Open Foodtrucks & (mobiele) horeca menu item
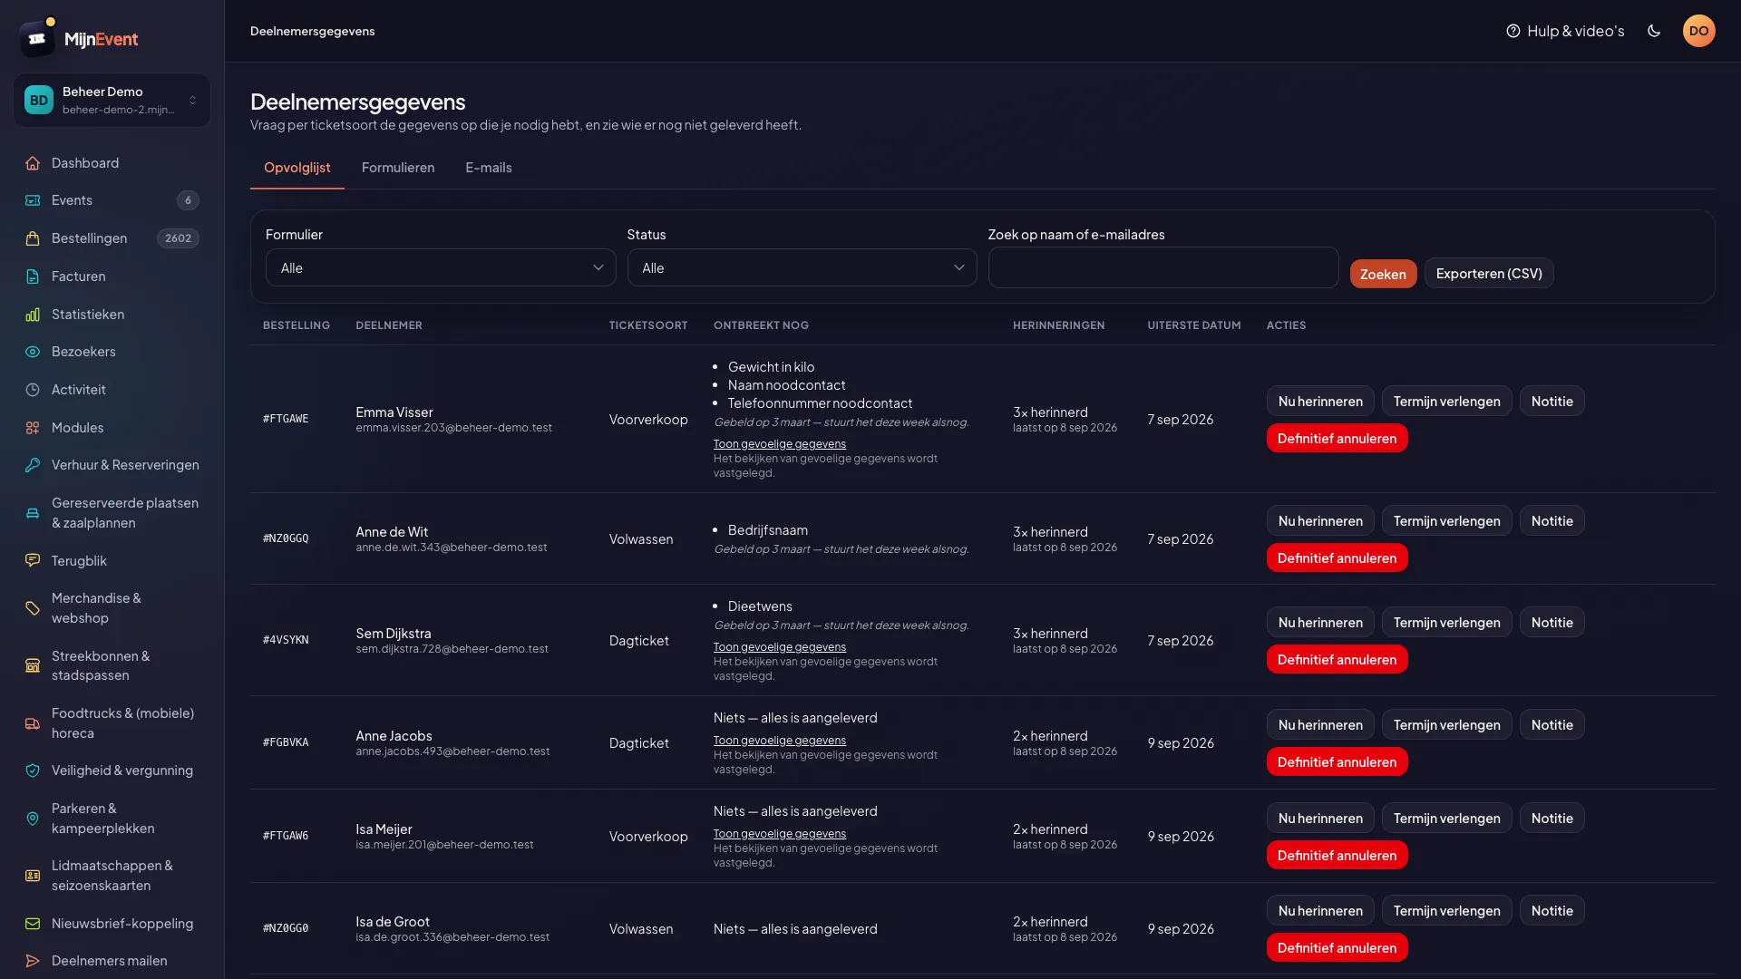1741x979 pixels. pyautogui.click(x=112, y=723)
